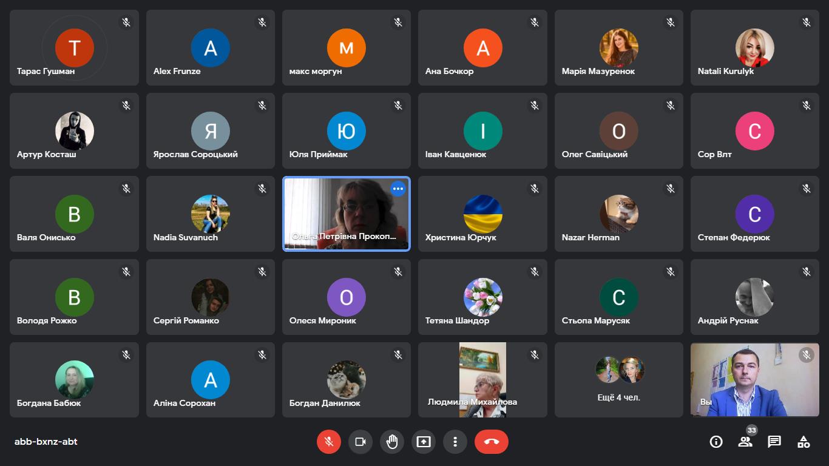
Task: Click muted mic icon on Тарас Гушман tile
Action: [126, 22]
